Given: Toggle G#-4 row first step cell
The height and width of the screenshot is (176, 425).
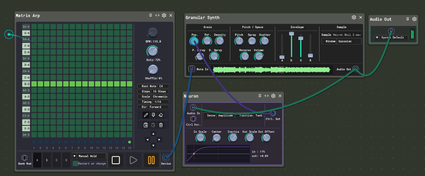Looking at the screenshot, I should tap(34, 27).
